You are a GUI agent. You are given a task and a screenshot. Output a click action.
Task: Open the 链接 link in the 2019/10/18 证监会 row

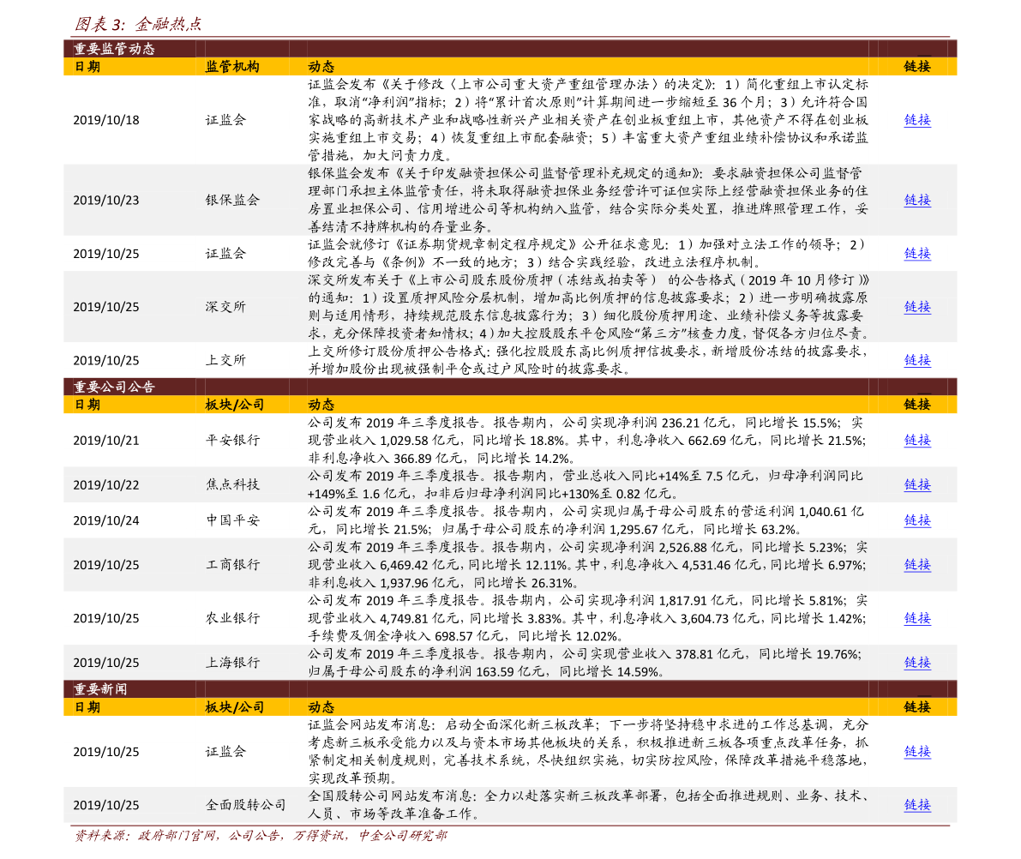coord(916,120)
